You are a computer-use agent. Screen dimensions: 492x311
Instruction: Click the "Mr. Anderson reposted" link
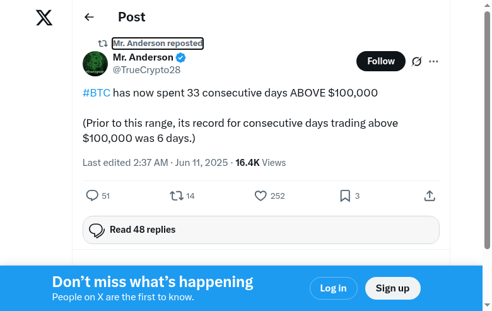pos(158,44)
